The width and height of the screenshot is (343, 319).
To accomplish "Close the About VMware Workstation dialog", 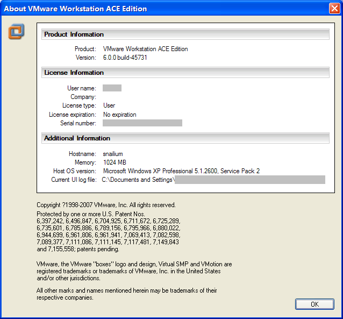I will [x=334, y=9].
